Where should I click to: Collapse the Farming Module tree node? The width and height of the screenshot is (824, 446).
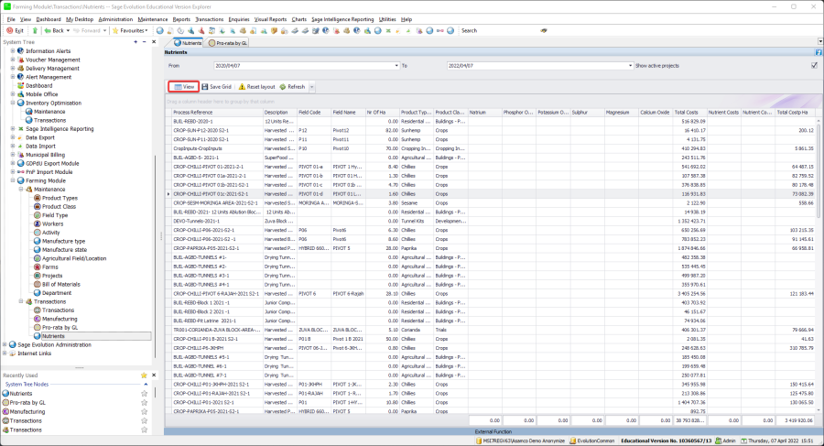13,180
